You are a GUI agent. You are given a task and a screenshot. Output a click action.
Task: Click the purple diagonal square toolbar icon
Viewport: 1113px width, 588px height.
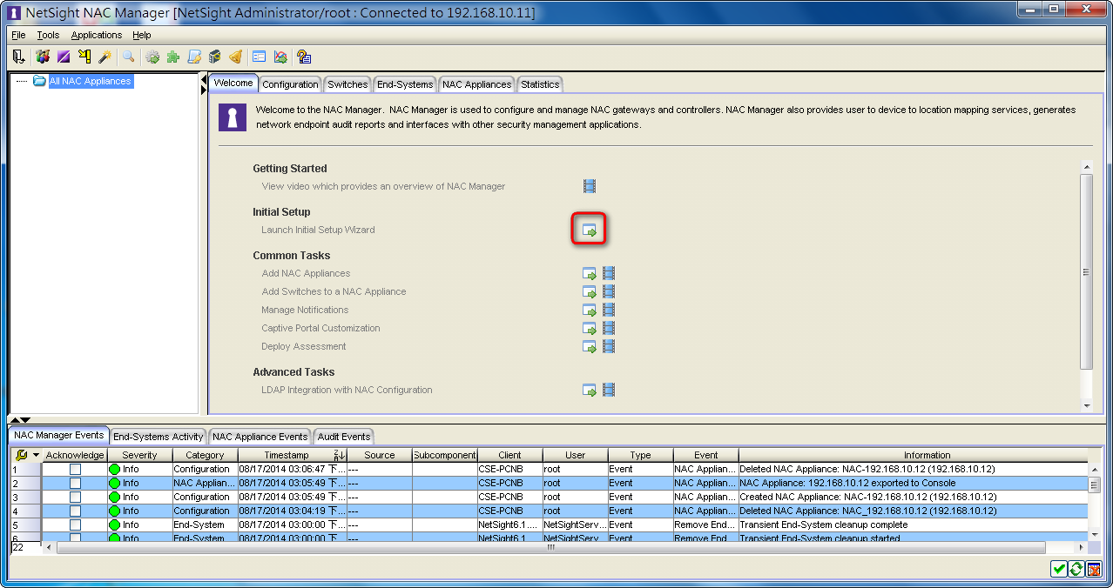pos(64,57)
